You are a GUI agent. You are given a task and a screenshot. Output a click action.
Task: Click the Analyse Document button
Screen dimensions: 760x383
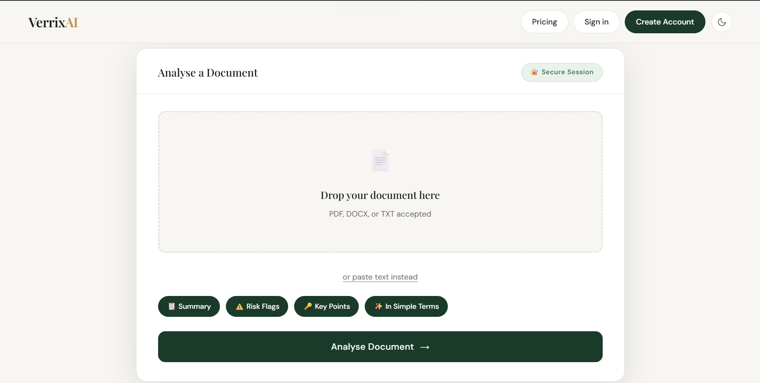(380, 347)
